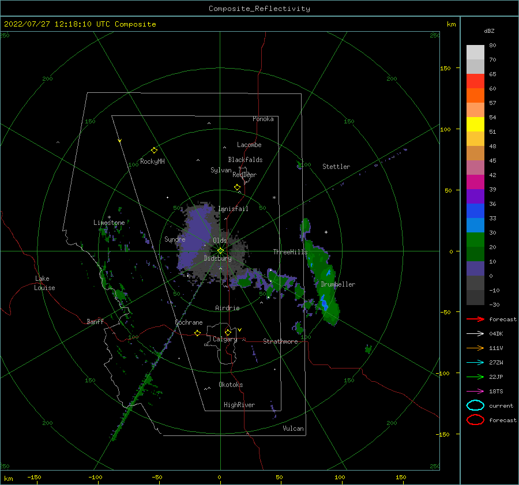Screen dimensions: 519x485
Task: Click the Lacombe label
Action: coord(249,145)
